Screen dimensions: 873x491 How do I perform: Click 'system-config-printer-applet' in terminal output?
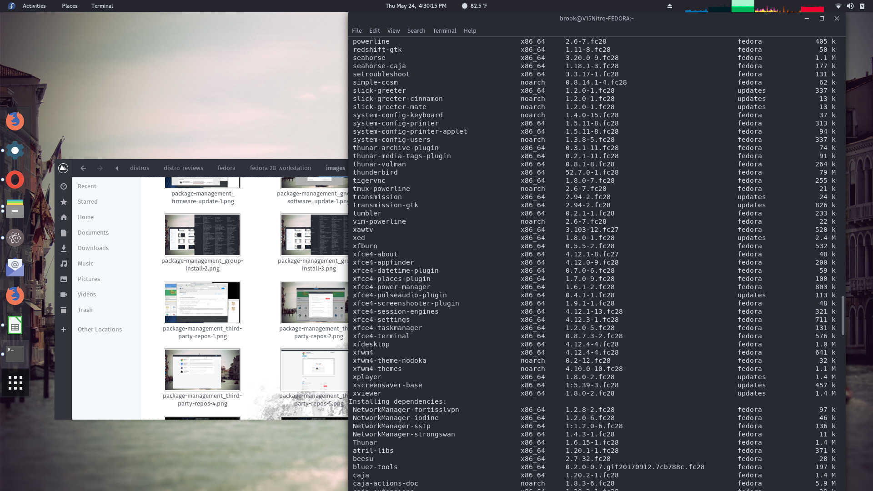tap(410, 131)
